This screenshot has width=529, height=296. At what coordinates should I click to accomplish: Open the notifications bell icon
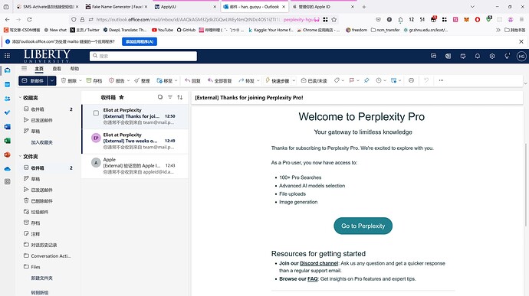(478, 57)
